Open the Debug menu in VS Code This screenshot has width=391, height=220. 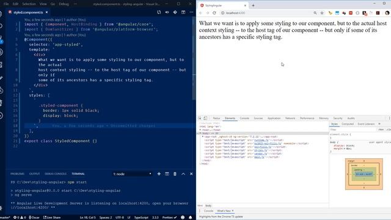coord(64,4)
